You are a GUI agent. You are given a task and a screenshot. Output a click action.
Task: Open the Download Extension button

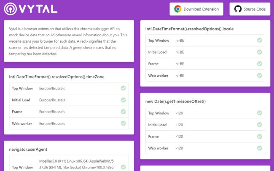[196, 9]
